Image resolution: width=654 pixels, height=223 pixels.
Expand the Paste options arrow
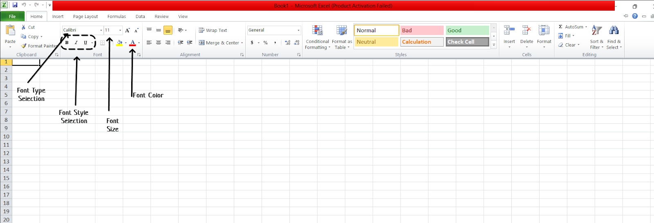coord(10,47)
